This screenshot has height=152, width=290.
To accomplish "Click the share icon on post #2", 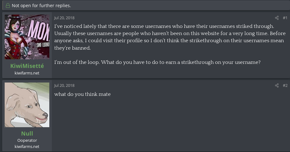I will [277, 86].
